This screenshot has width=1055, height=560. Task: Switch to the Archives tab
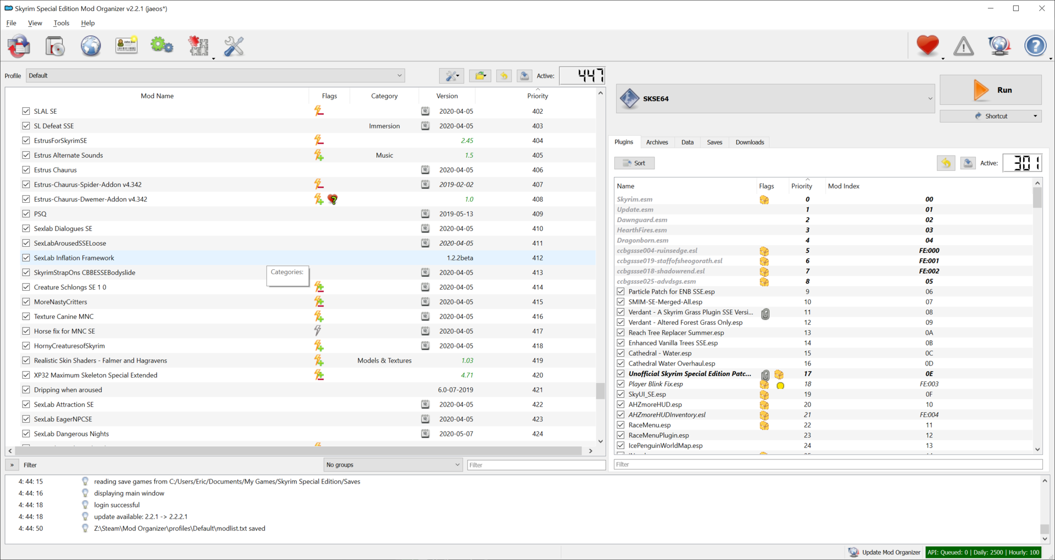tap(657, 142)
